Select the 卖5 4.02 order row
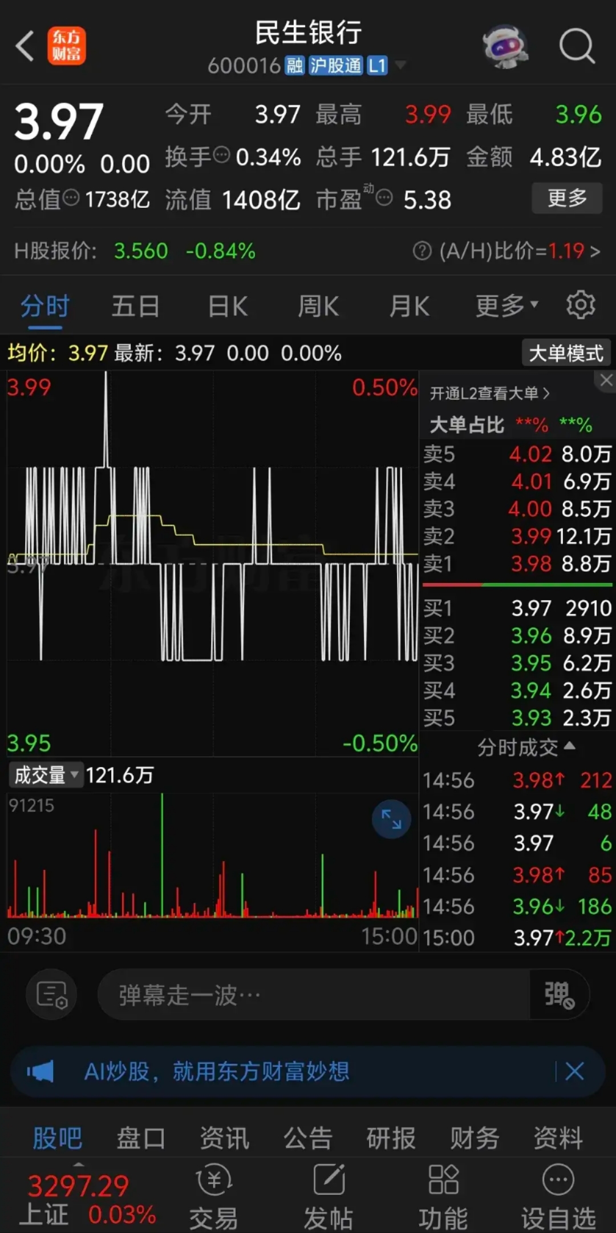Viewport: 616px width, 1233px height. point(517,454)
